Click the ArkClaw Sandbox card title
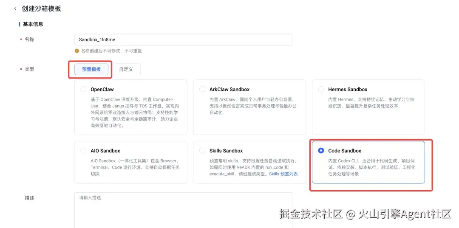The height and width of the screenshot is (228, 459). point(229,89)
